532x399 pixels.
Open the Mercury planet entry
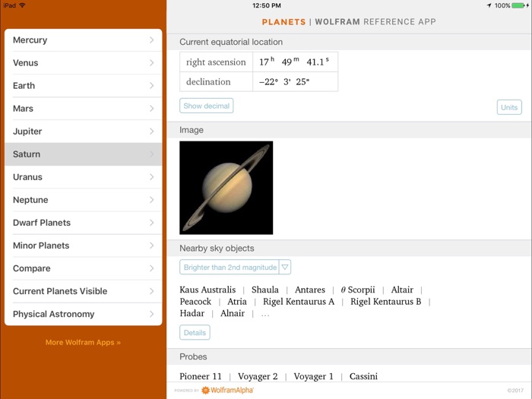point(83,40)
